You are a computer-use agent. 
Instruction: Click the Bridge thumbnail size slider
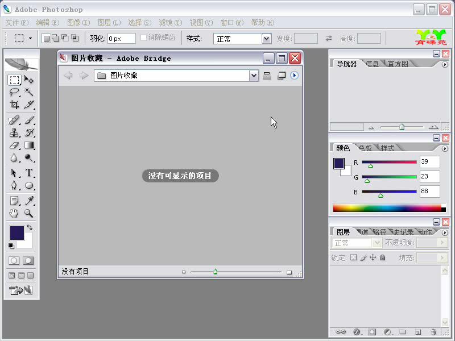[x=236, y=272]
